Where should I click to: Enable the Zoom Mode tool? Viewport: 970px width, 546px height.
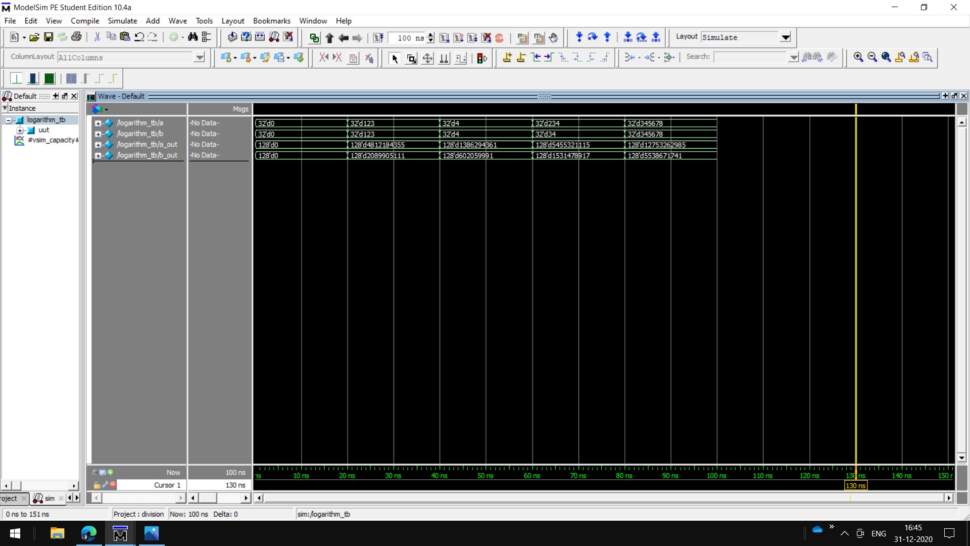pos(411,58)
